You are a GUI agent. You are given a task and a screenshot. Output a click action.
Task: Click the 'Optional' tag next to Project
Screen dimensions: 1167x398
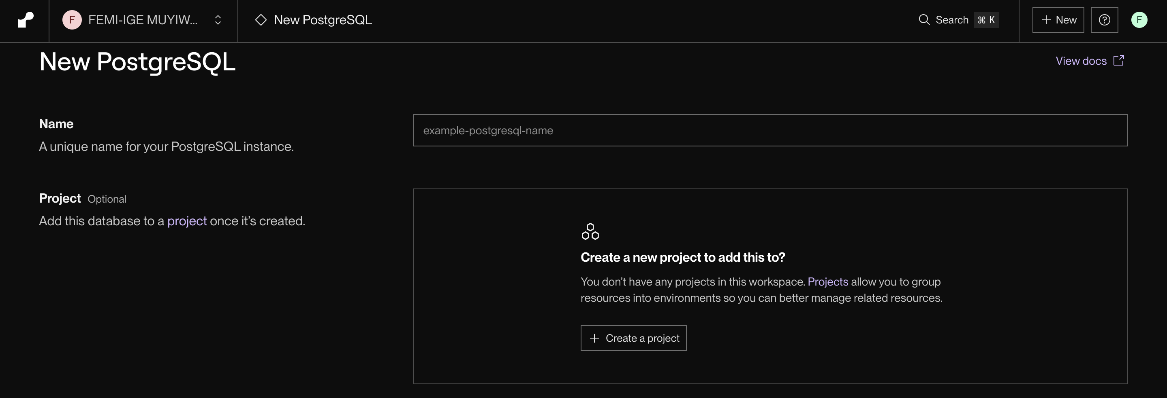click(x=107, y=199)
